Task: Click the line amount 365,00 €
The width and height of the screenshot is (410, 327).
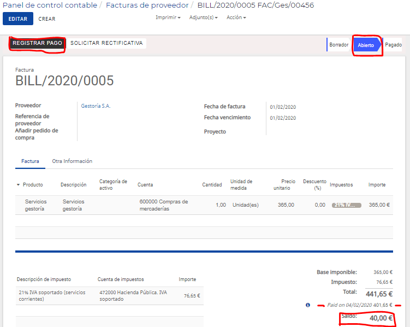Action: point(379,205)
